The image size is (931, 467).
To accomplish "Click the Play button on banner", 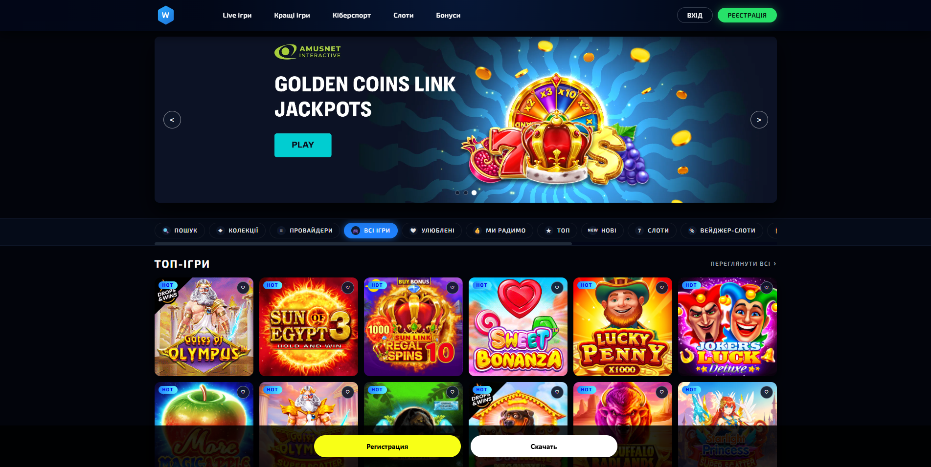I will [x=303, y=145].
